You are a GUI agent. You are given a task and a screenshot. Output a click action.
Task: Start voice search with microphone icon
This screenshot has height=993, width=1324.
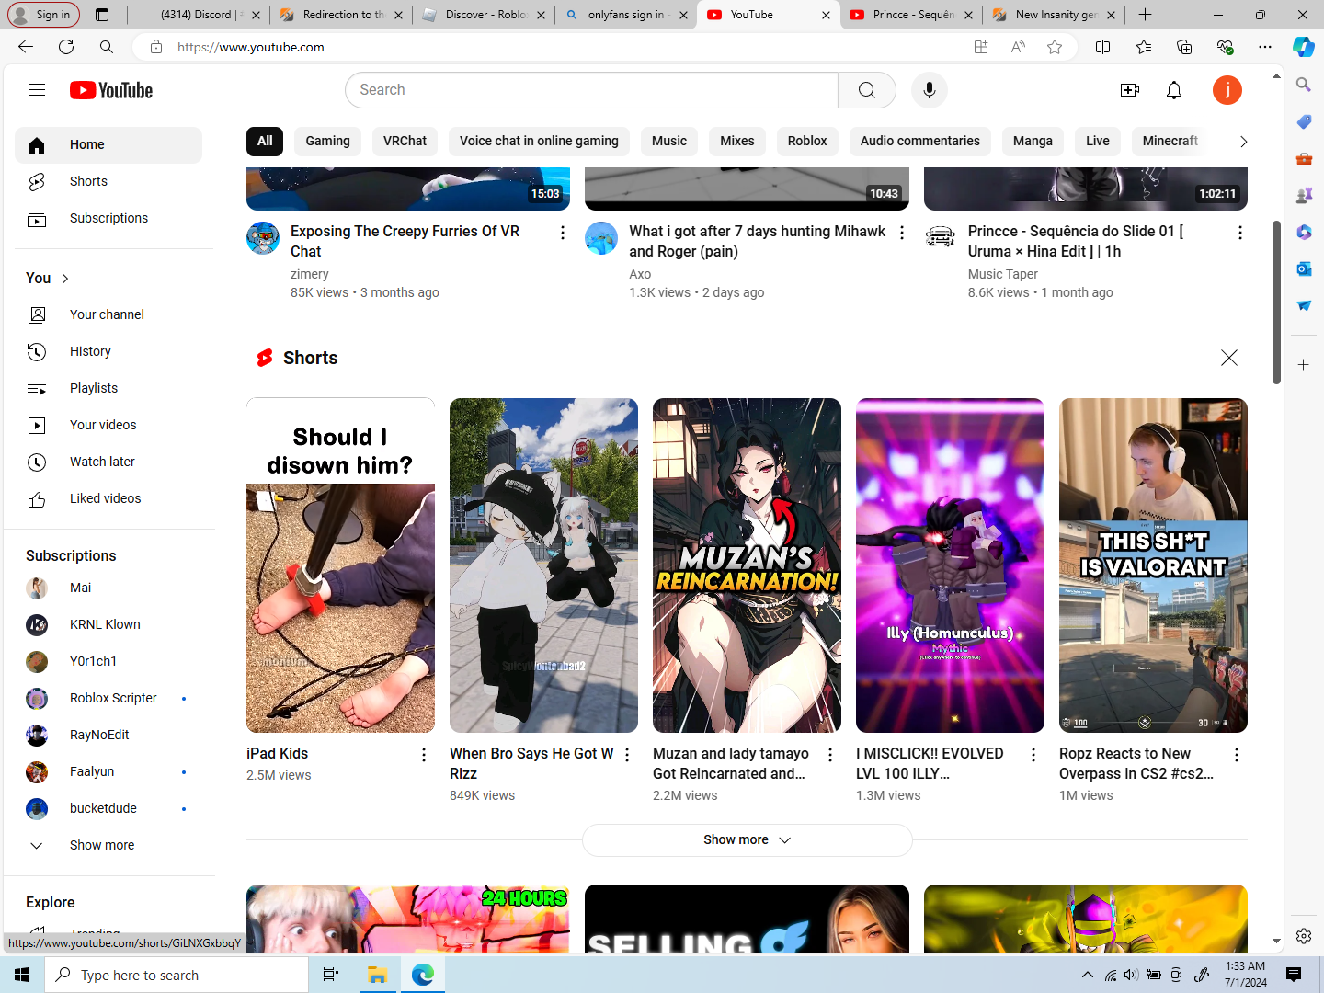[x=930, y=90]
